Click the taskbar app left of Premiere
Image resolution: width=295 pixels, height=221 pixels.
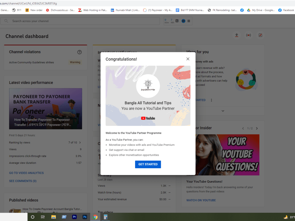(x=64, y=217)
